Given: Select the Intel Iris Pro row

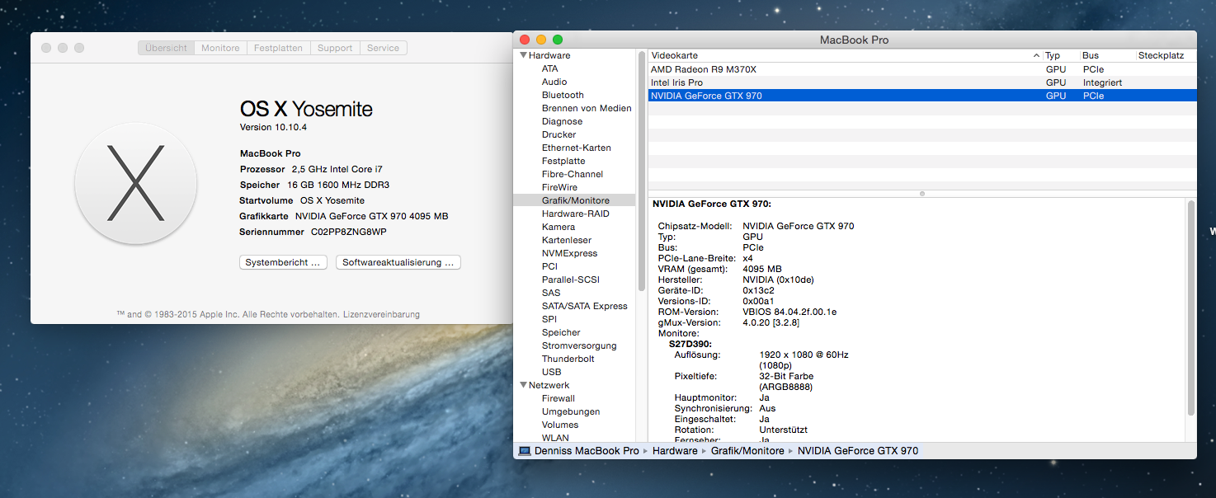Looking at the screenshot, I should [922, 82].
